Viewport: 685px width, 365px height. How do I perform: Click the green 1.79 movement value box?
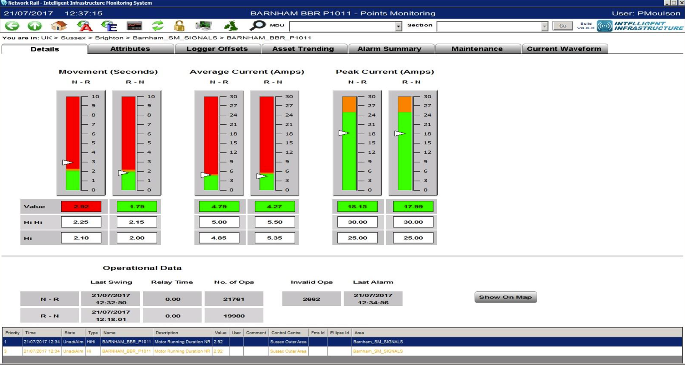pos(137,206)
